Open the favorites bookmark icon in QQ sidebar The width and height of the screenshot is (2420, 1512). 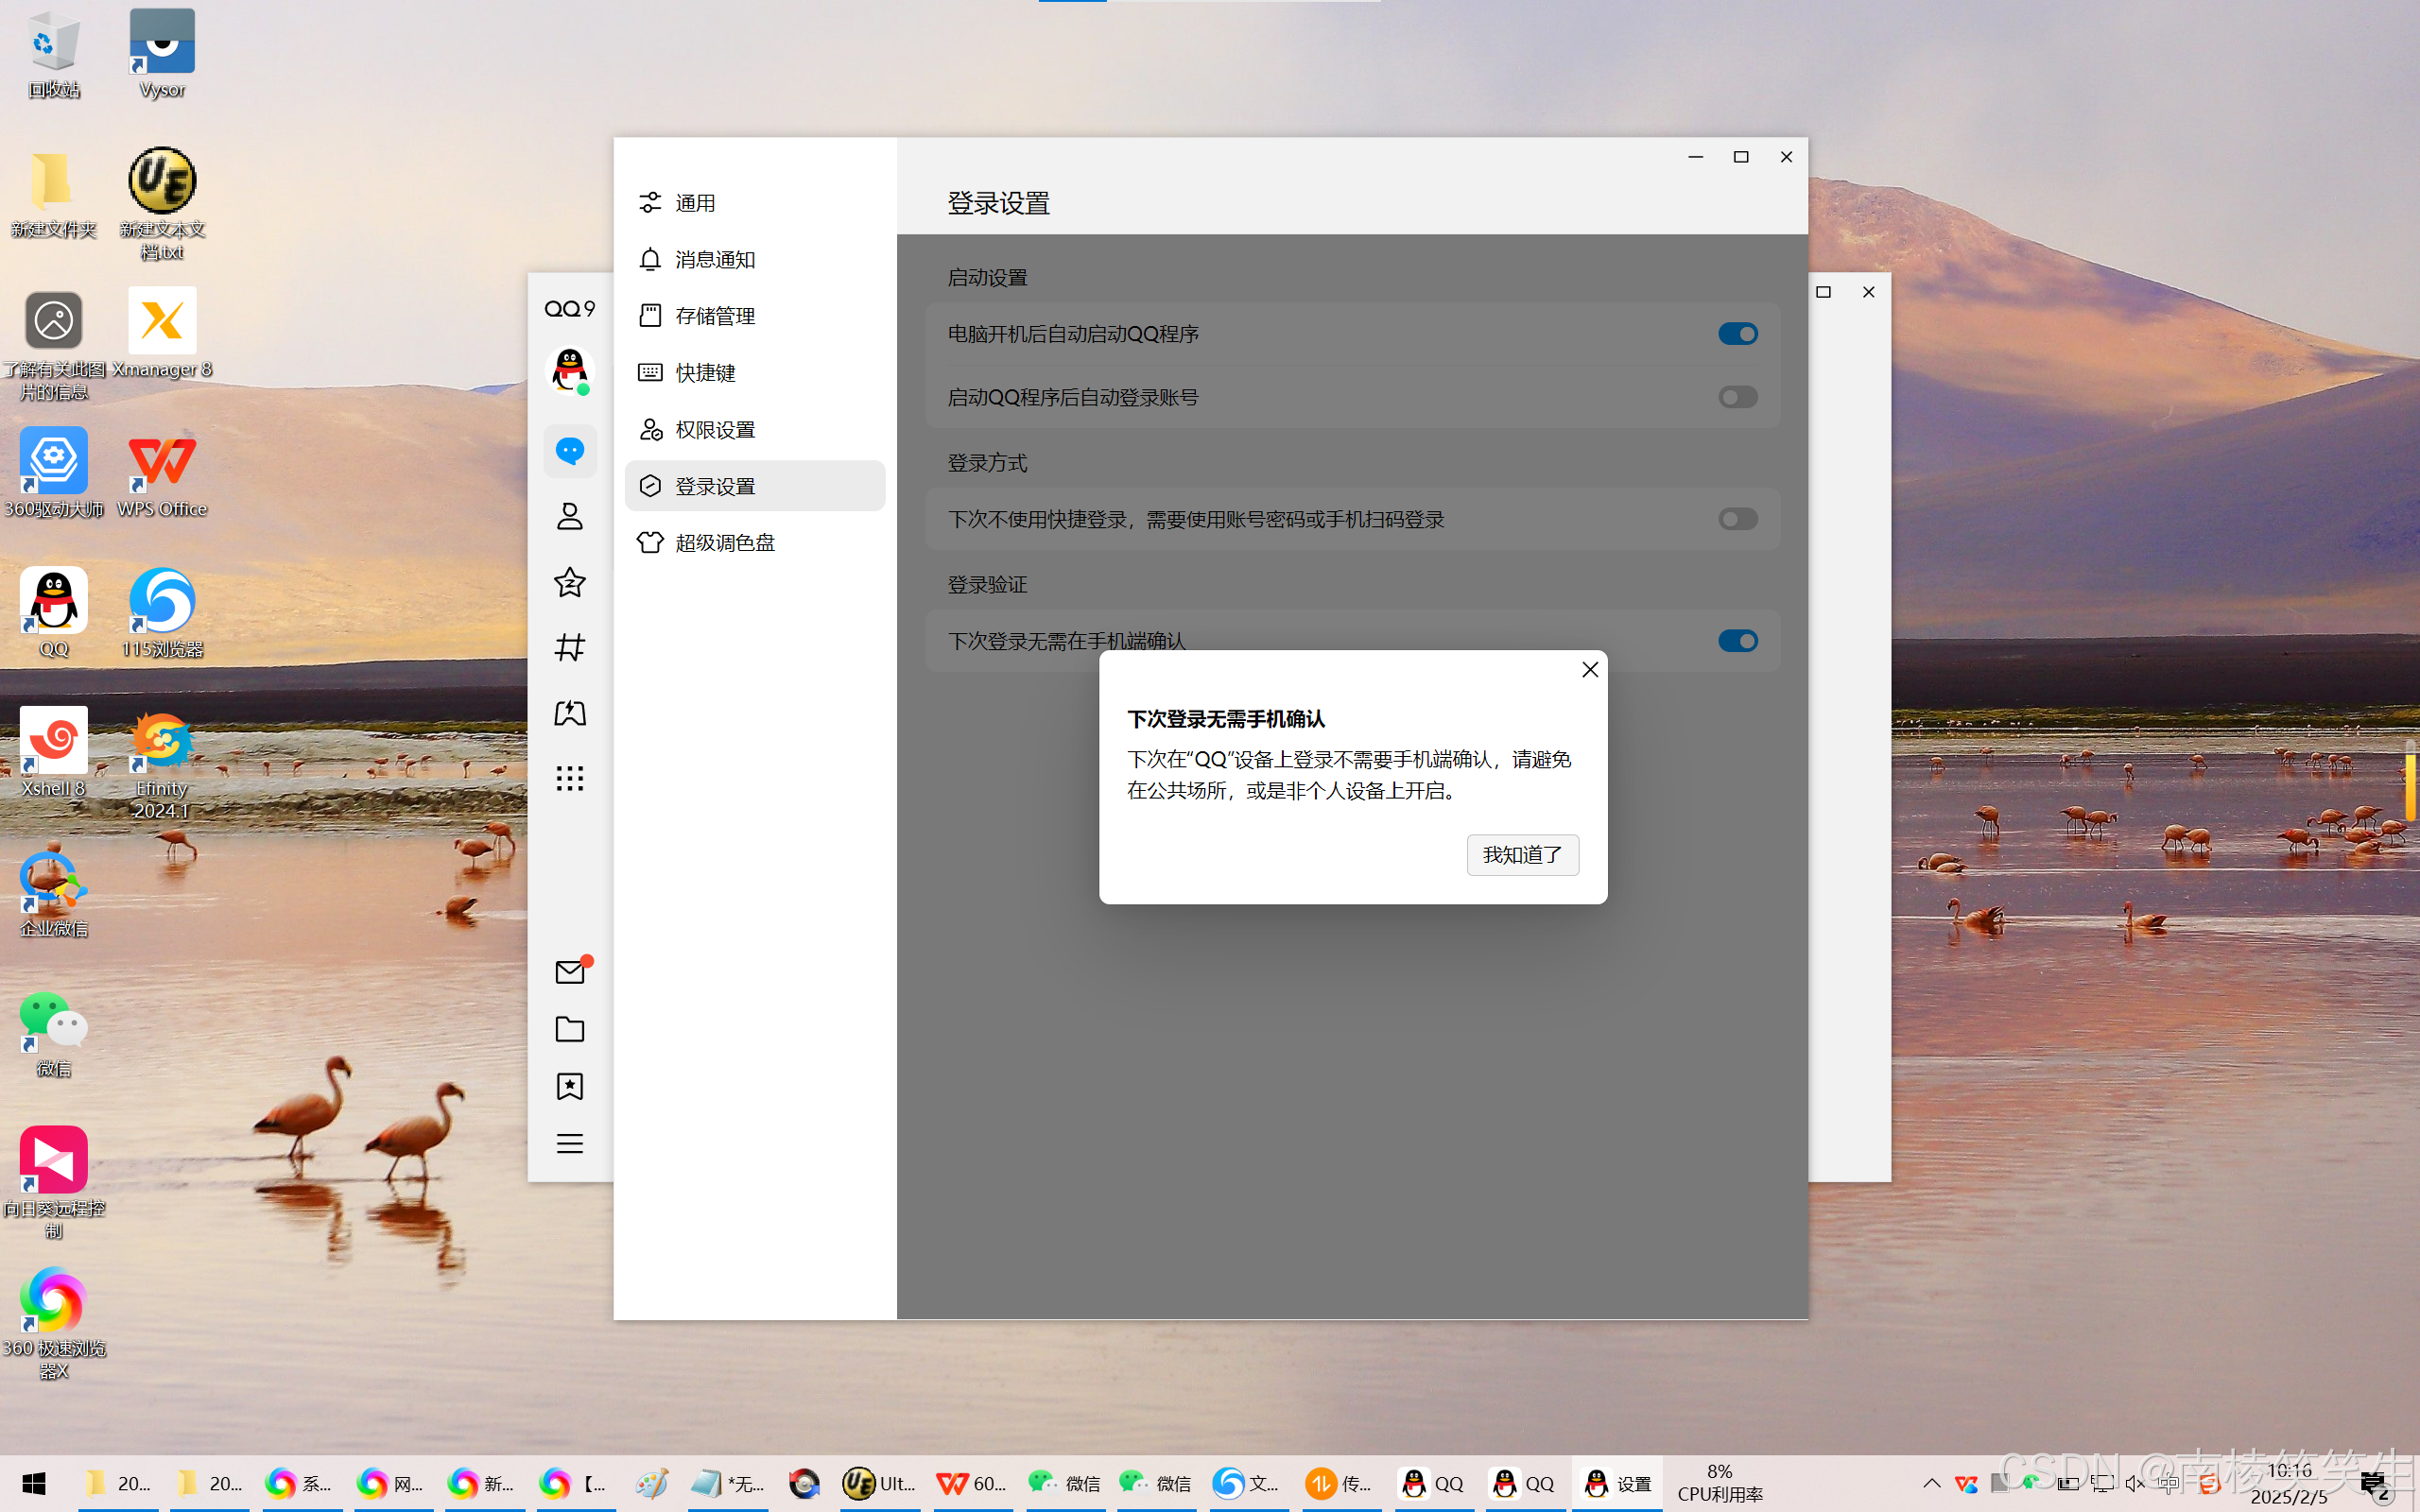[569, 1086]
